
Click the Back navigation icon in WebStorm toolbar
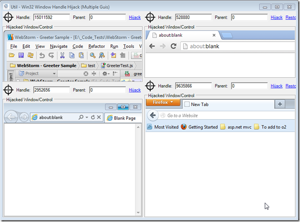(114, 55)
